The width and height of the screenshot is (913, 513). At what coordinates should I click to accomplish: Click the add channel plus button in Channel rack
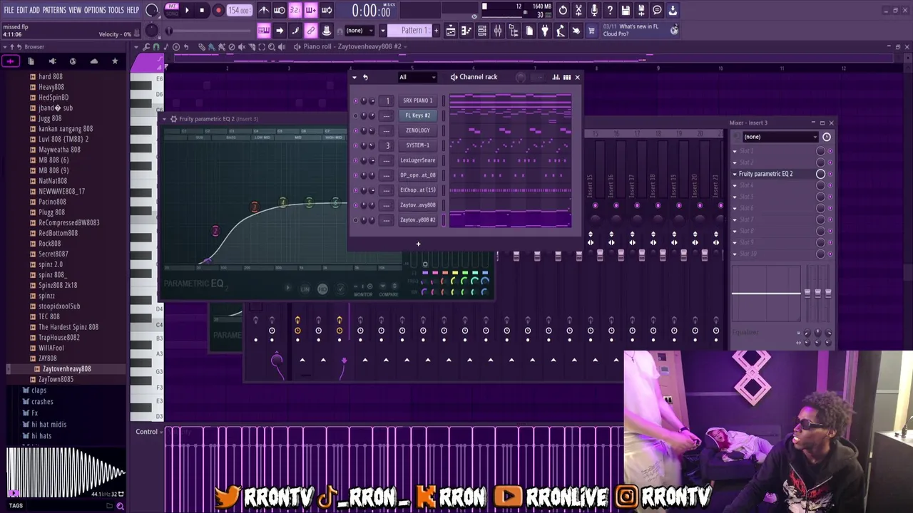[x=418, y=244]
